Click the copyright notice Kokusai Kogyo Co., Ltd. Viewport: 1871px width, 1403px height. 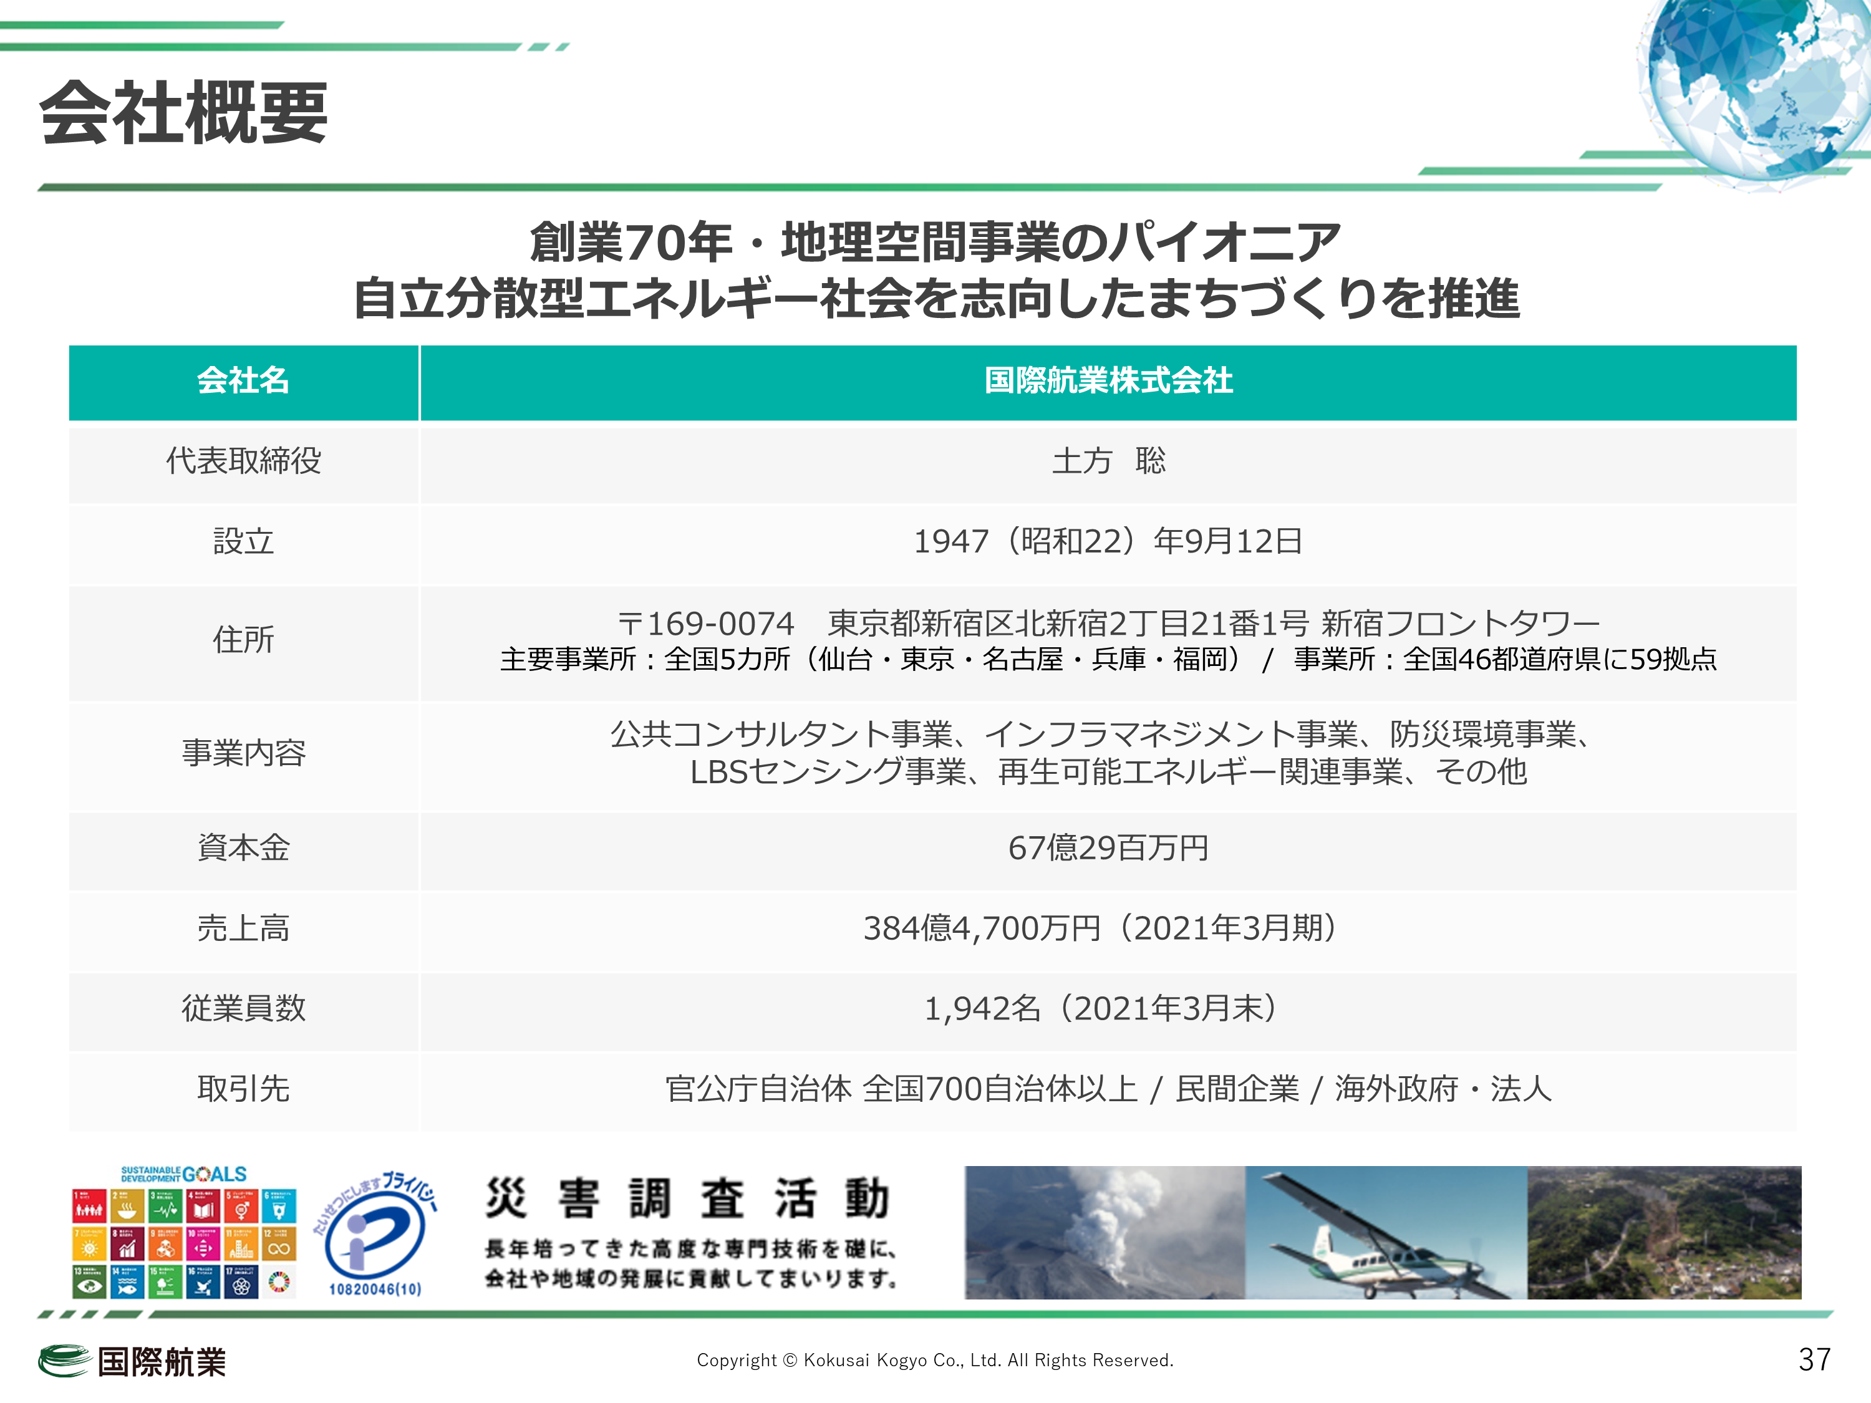point(935,1360)
